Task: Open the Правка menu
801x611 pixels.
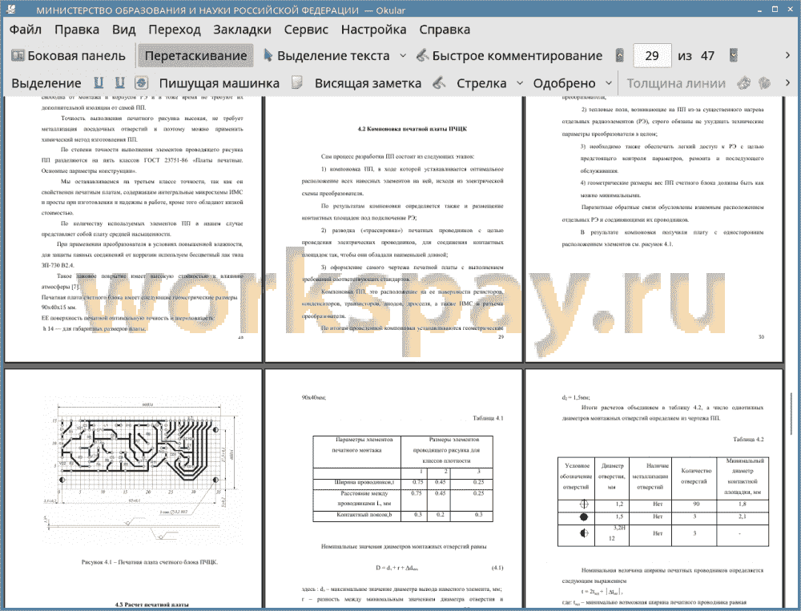Action: (77, 30)
